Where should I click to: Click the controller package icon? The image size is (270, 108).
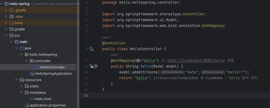coord(32,61)
